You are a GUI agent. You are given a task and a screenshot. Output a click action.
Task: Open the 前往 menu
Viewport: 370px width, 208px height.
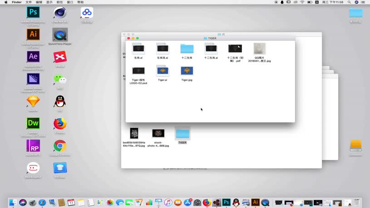point(60,2)
